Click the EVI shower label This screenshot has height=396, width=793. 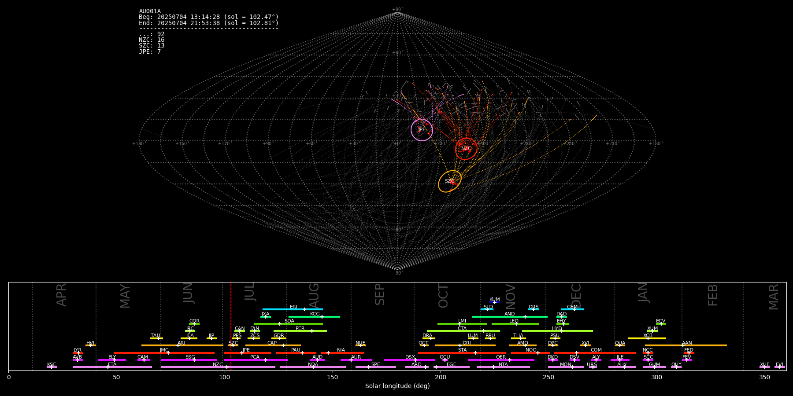tap(779, 365)
